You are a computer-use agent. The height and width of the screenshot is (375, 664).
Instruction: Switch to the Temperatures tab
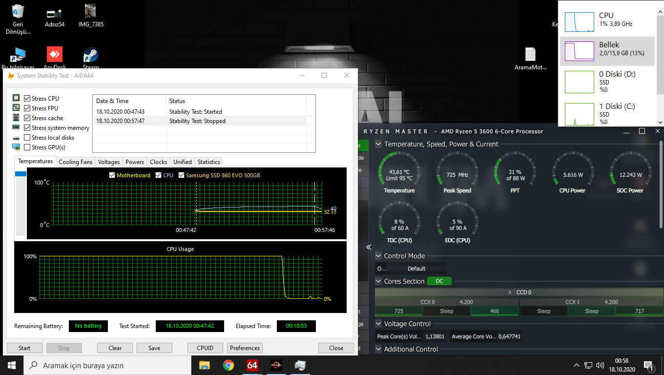tap(35, 161)
